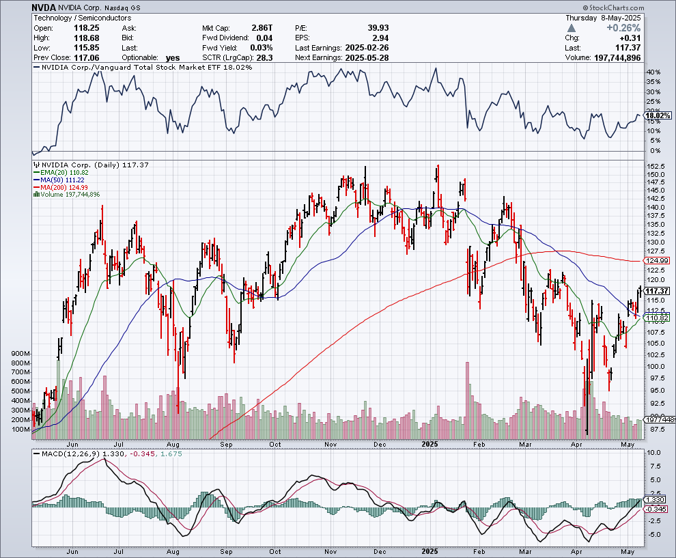The width and height of the screenshot is (676, 558).
Task: Select the NVDA ticker symbol in the title
Action: click(x=44, y=8)
